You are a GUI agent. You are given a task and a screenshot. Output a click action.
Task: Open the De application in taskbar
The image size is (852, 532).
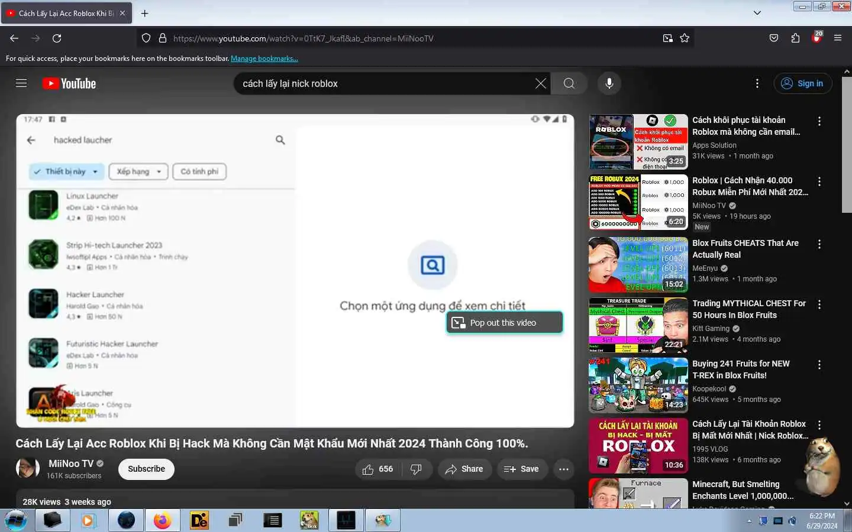pyautogui.click(x=199, y=520)
